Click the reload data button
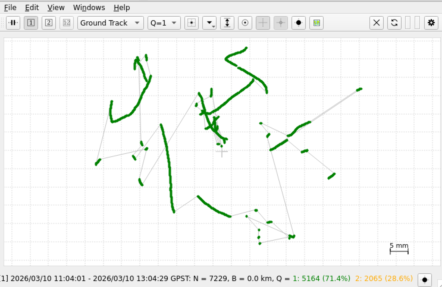Screen dimensions: 442x287 (394, 23)
